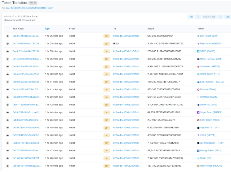The image size is (231, 172).
Task: Open Reef.finance (REEF) token link
Action: [211, 43]
